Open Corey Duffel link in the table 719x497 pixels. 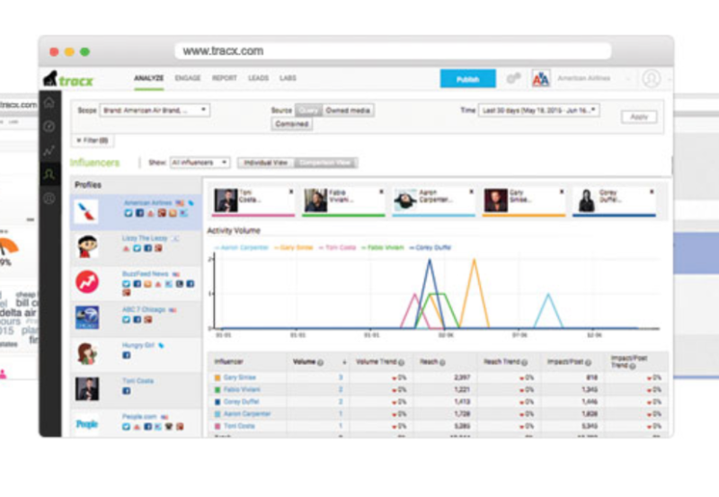pos(241,402)
